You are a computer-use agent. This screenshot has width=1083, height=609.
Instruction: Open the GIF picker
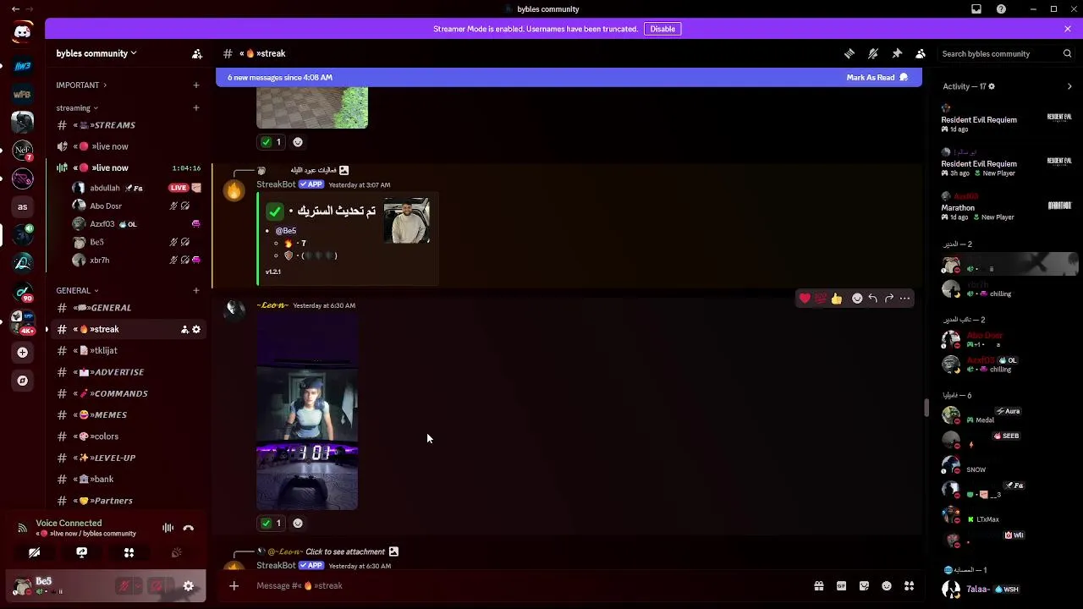coord(841,585)
